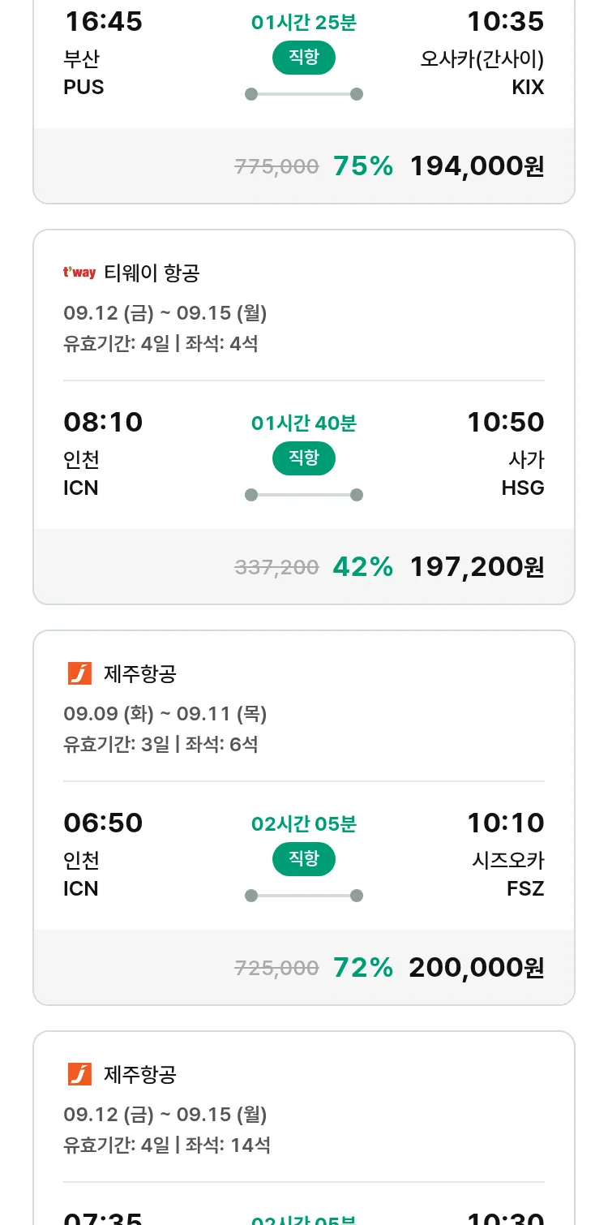Select the 197,200원 T'way fare price

point(477,567)
